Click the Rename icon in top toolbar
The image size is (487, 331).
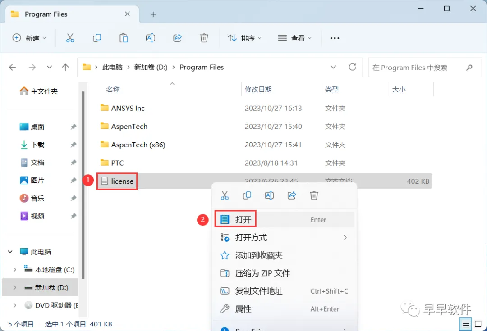pyautogui.click(x=151, y=38)
